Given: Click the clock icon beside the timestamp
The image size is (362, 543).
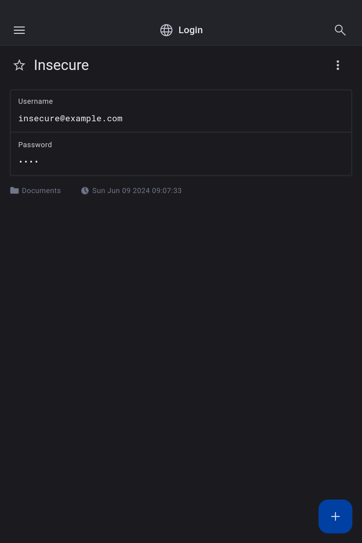Looking at the screenshot, I should pos(85,191).
